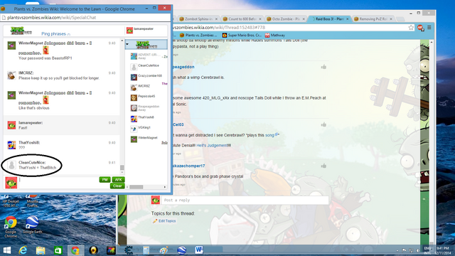Select user CleanCuteNice in chat user list
The width and height of the screenshot is (455, 256).
(x=149, y=65)
